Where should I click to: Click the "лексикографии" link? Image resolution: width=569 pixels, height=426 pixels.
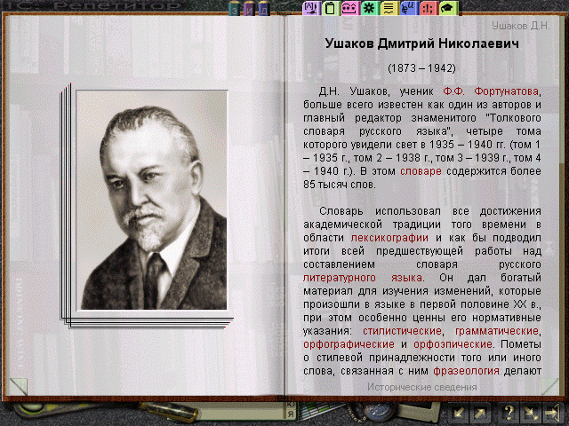click(x=389, y=238)
